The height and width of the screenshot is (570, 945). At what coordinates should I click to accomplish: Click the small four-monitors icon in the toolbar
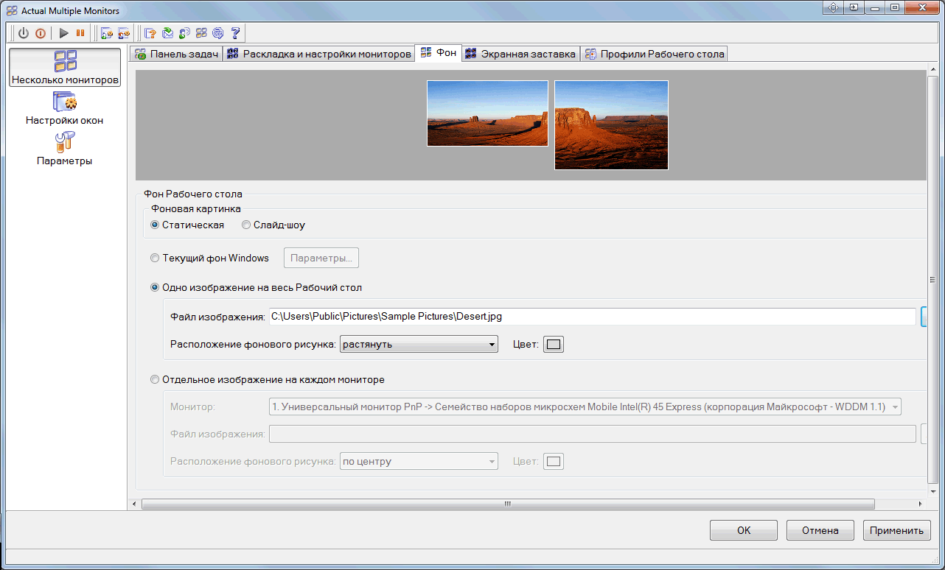point(201,33)
